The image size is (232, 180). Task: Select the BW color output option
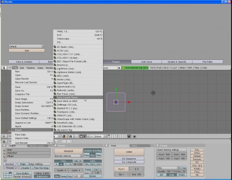161,175
